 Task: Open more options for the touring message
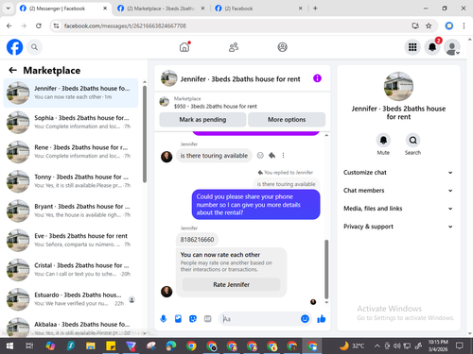click(283, 155)
